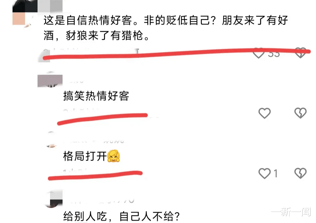Viewport: 316px width, 223px height.
Task: Open the blurred username above '格局打开'
Action: (95, 141)
